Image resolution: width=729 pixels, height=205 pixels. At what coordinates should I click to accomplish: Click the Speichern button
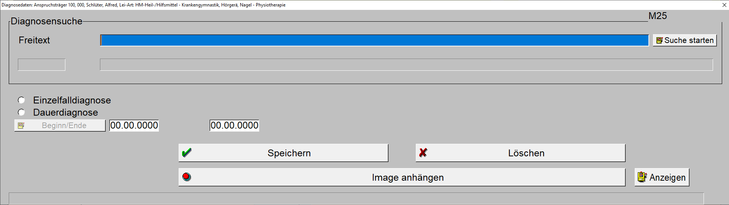pyautogui.click(x=283, y=153)
